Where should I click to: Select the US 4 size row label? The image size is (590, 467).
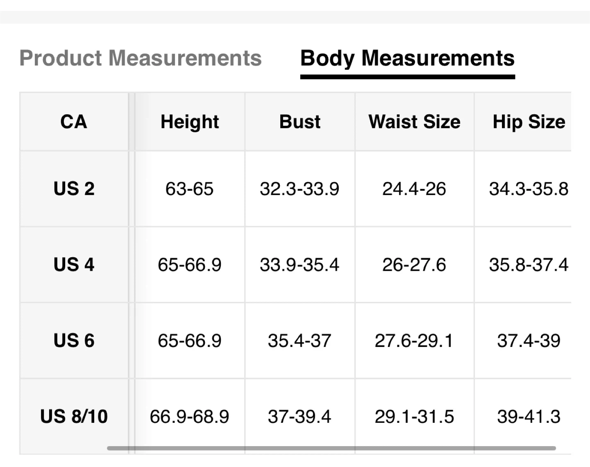click(74, 265)
